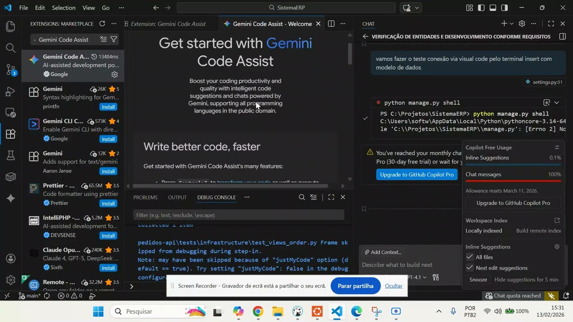
Task: Open Extensions view more actions menu
Action: point(114,24)
